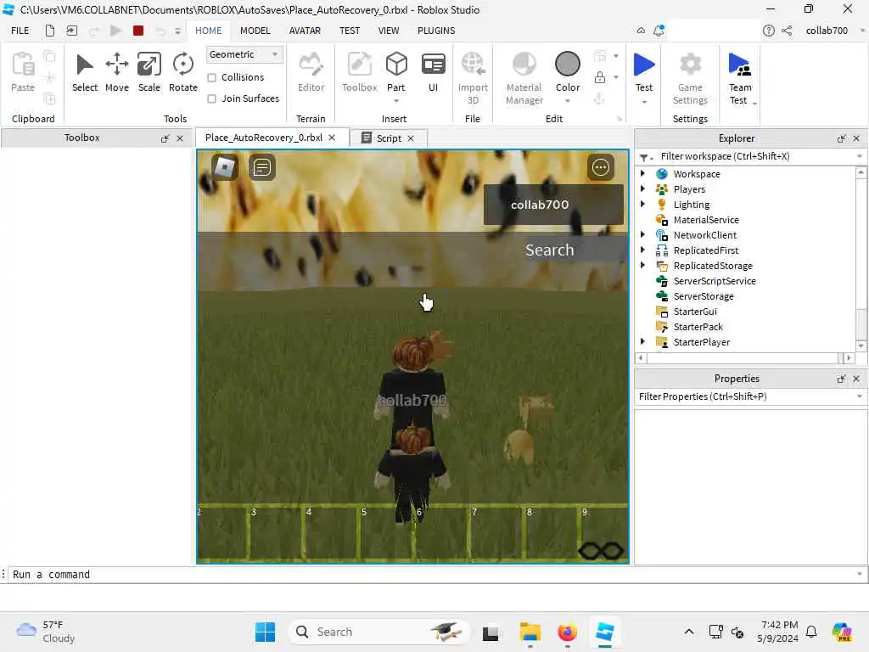
Task: Activate the Scale tool
Action: tap(149, 72)
